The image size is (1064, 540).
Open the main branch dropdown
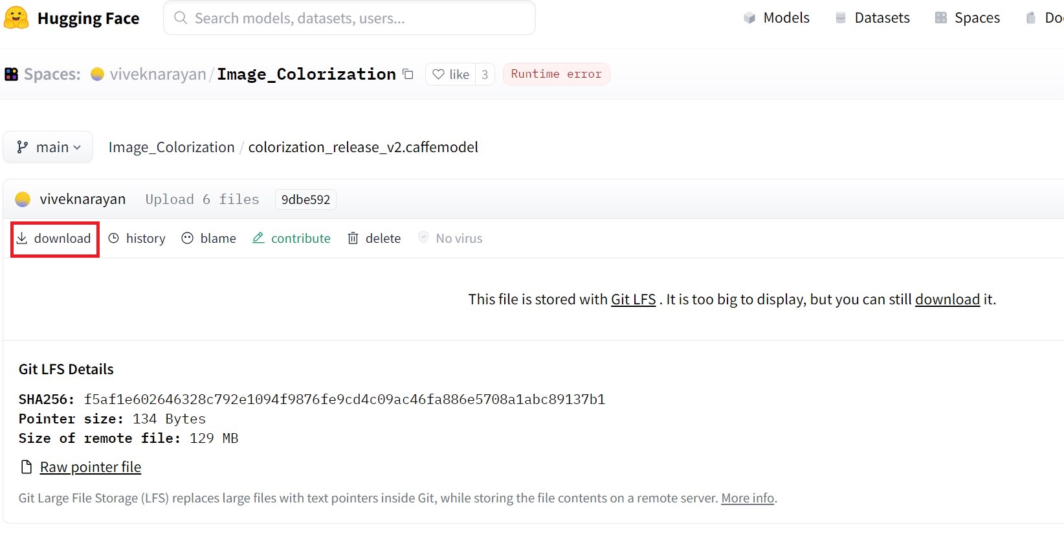48,148
